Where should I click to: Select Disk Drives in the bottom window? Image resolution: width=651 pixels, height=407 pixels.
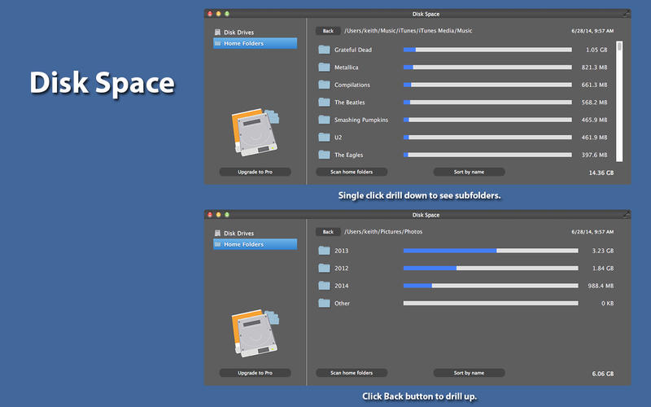pos(255,233)
